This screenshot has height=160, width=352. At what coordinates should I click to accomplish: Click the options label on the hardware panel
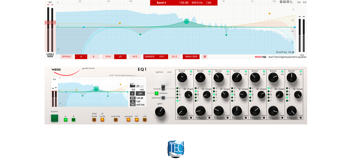tap(160, 72)
